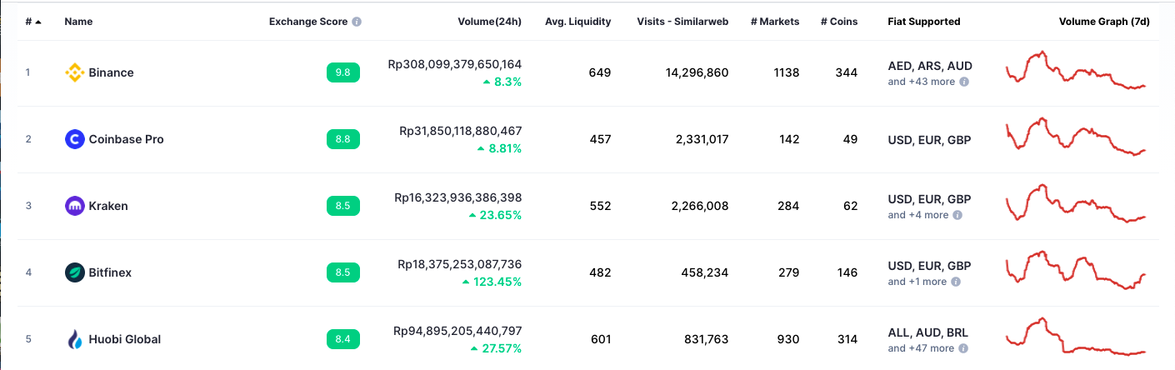Click the Huobi Global logo icon
Image resolution: width=1175 pixels, height=370 pixels.
(x=75, y=339)
